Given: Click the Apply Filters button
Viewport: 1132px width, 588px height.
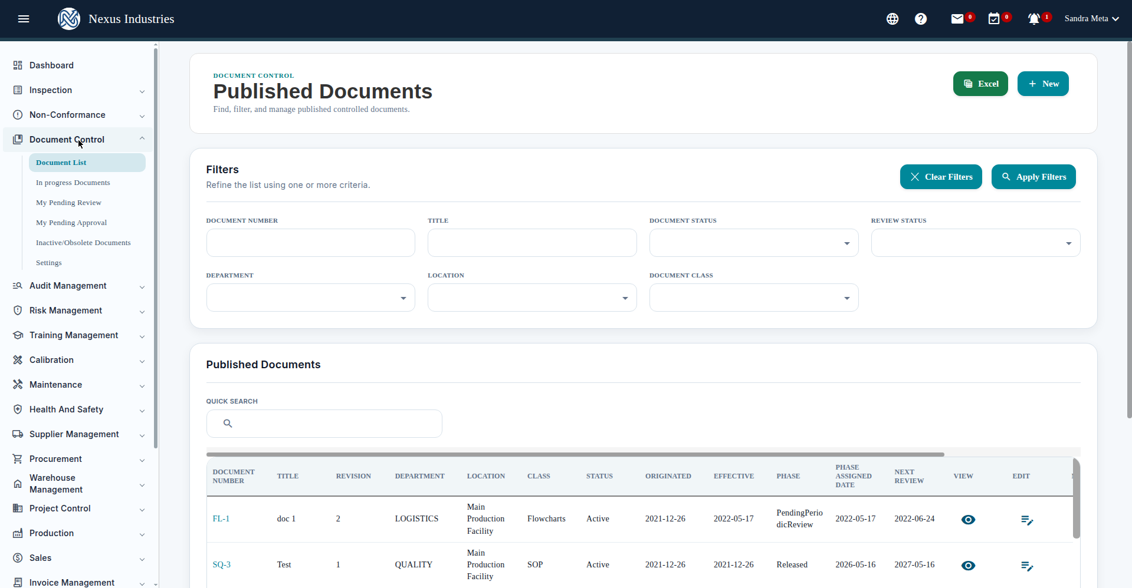Looking at the screenshot, I should click(1033, 177).
